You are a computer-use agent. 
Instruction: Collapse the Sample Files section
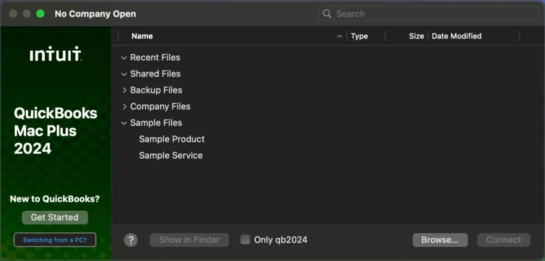pos(124,123)
